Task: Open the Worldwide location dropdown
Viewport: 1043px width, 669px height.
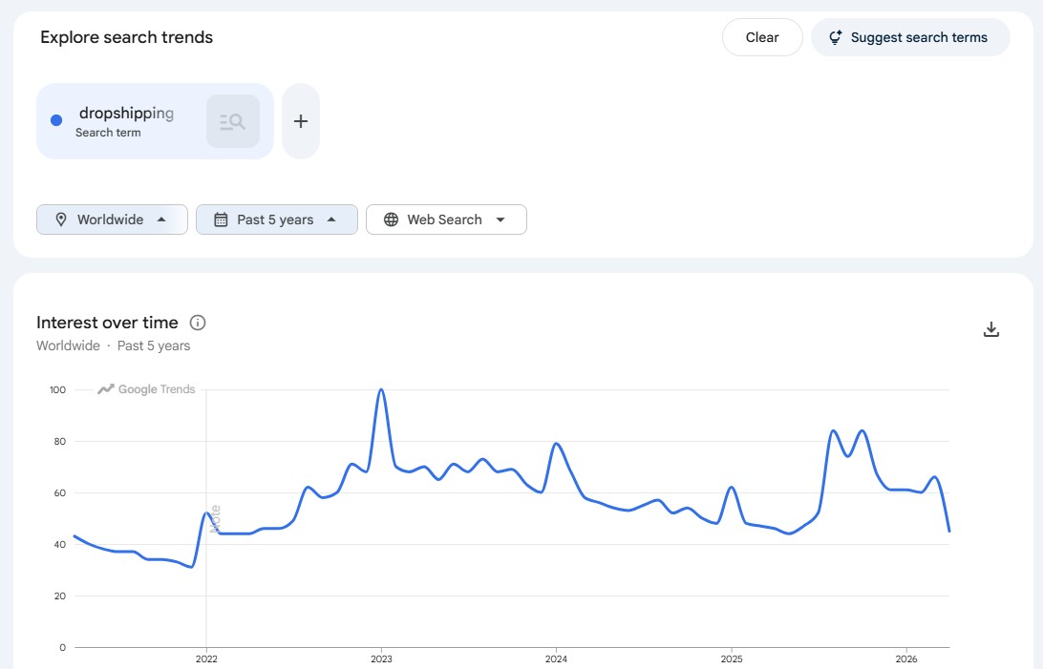Action: tap(111, 220)
